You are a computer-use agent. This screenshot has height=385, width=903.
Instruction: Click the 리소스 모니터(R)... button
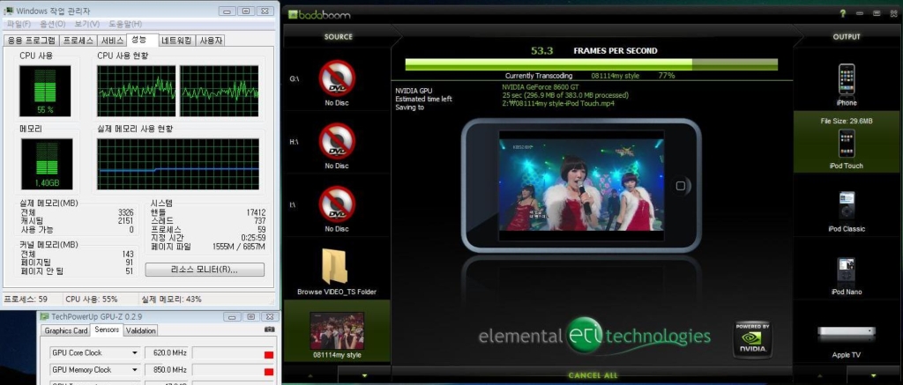205,270
